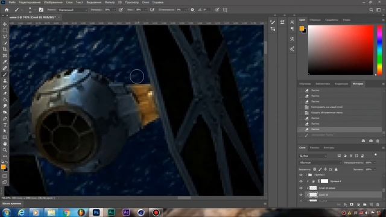Open the Справка menu
386x217 pixels.
[x=158, y=2]
